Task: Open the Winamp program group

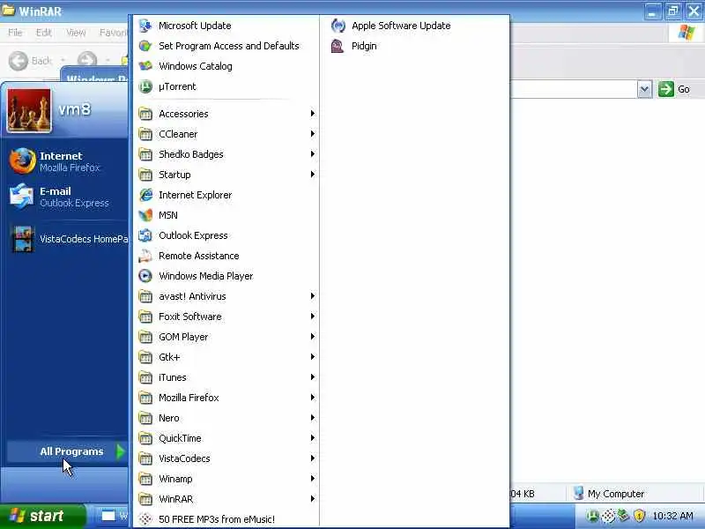Action: (226, 479)
